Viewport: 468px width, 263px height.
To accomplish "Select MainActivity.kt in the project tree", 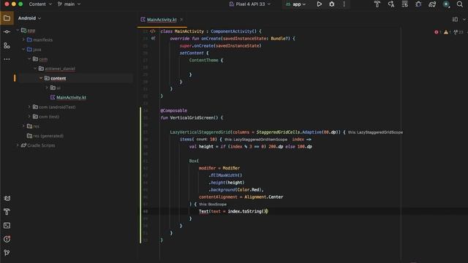I will pos(71,97).
